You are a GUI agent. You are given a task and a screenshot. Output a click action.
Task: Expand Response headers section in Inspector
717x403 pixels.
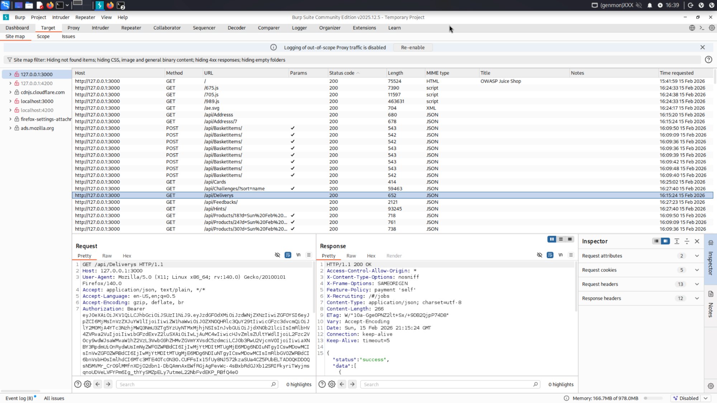click(x=697, y=298)
